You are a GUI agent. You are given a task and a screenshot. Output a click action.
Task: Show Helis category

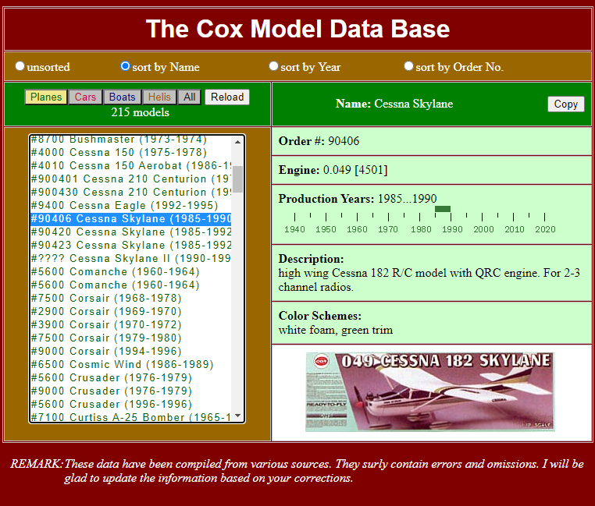159,97
